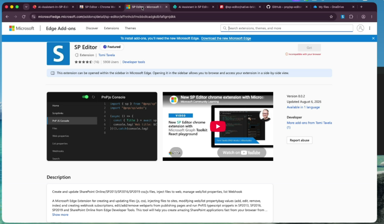
Task: Switch to the @sp-editor/native-bridge tab
Action: click(x=240, y=7)
